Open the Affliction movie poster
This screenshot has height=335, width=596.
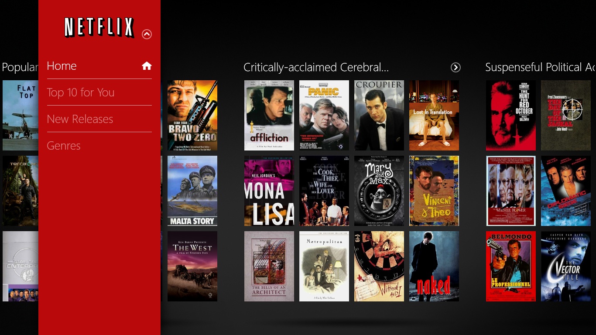click(269, 115)
